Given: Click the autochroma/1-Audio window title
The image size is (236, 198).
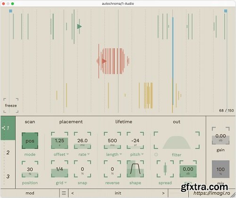Looking at the screenshot, I should 118,3.
